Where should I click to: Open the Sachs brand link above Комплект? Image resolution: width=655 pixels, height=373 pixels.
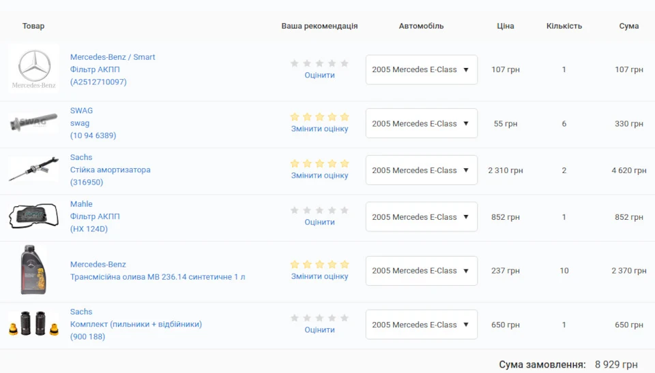(x=81, y=312)
